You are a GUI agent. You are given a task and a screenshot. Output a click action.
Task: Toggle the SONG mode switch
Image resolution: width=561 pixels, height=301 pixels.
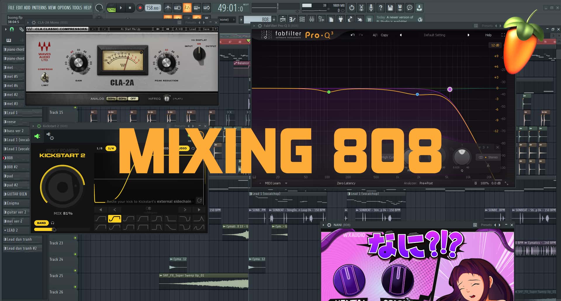click(111, 8)
